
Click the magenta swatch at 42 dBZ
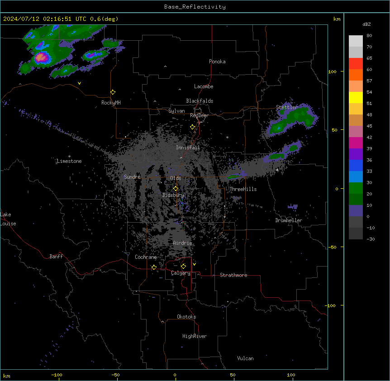pos(356,143)
